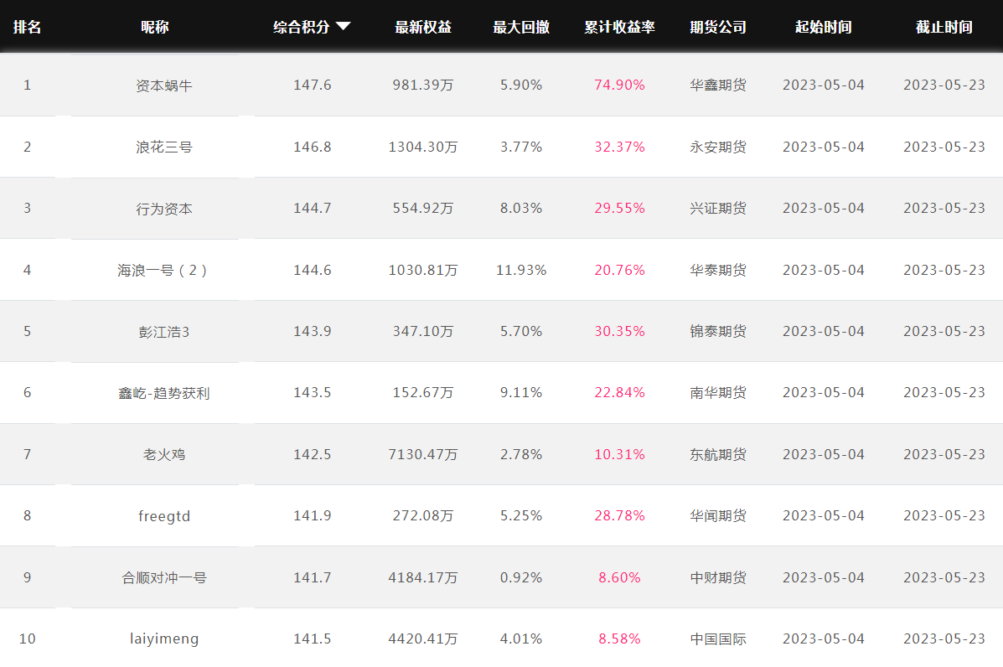Select futures company 华泰期货

718,270
